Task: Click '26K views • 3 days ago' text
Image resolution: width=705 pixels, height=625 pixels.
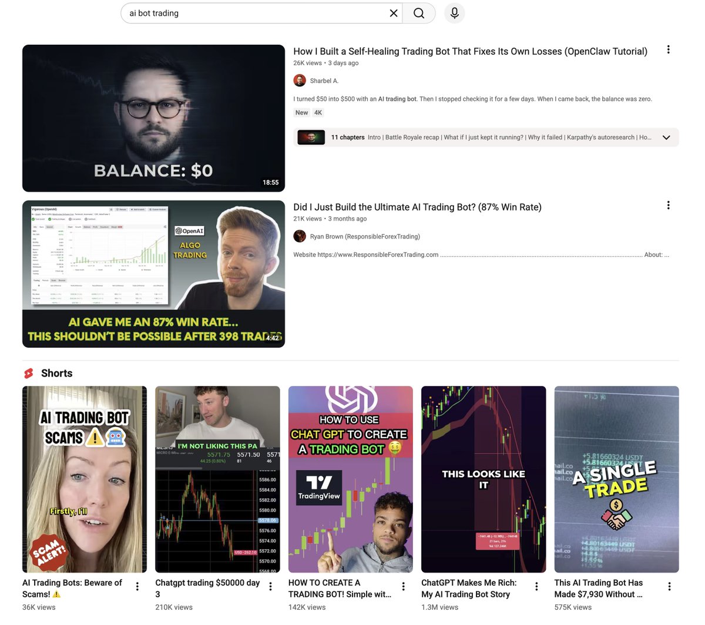Action: [326, 63]
